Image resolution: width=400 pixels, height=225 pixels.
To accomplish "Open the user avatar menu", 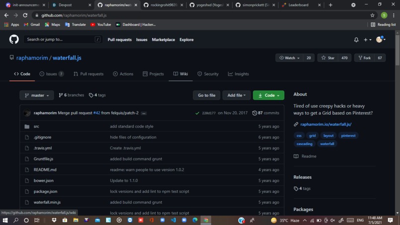I will (381, 39).
